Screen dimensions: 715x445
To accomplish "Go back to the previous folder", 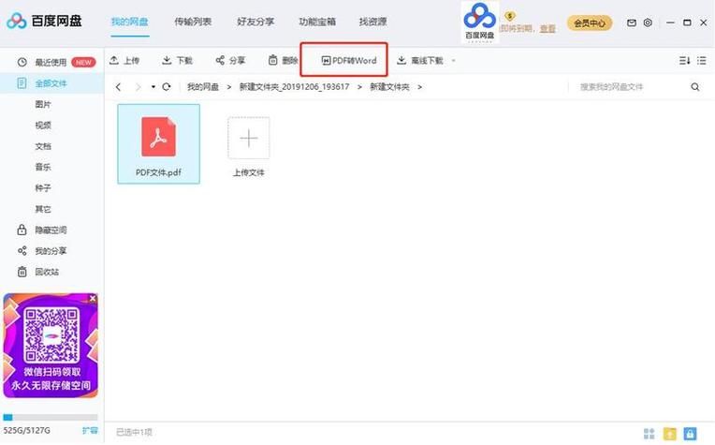I will [119, 87].
